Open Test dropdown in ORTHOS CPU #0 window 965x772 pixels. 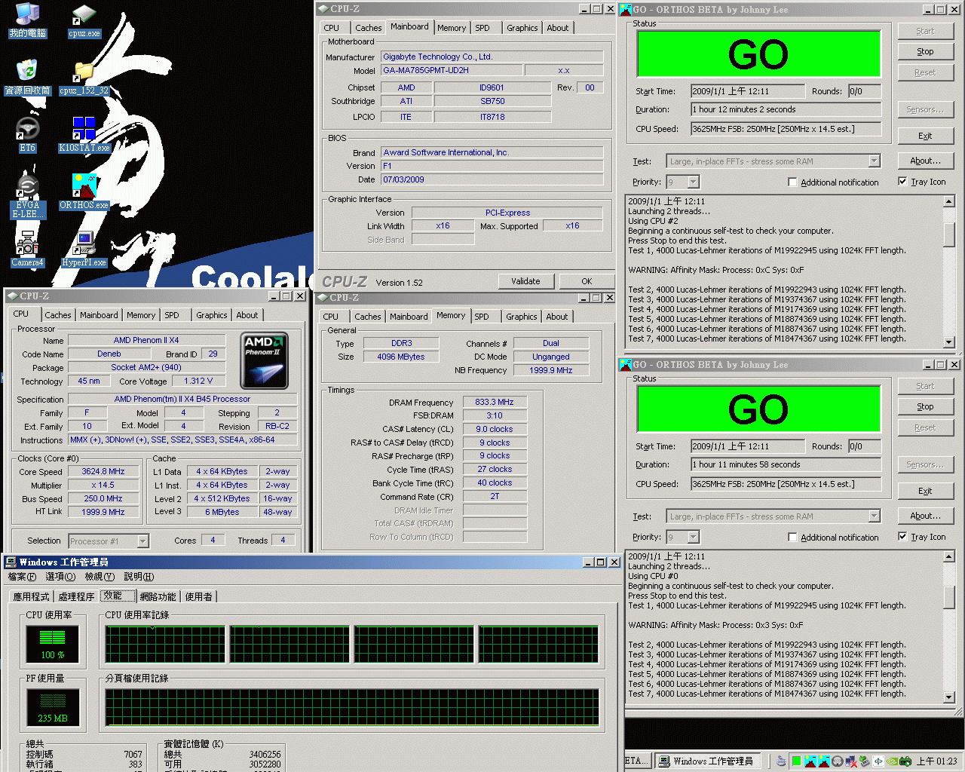(874, 516)
